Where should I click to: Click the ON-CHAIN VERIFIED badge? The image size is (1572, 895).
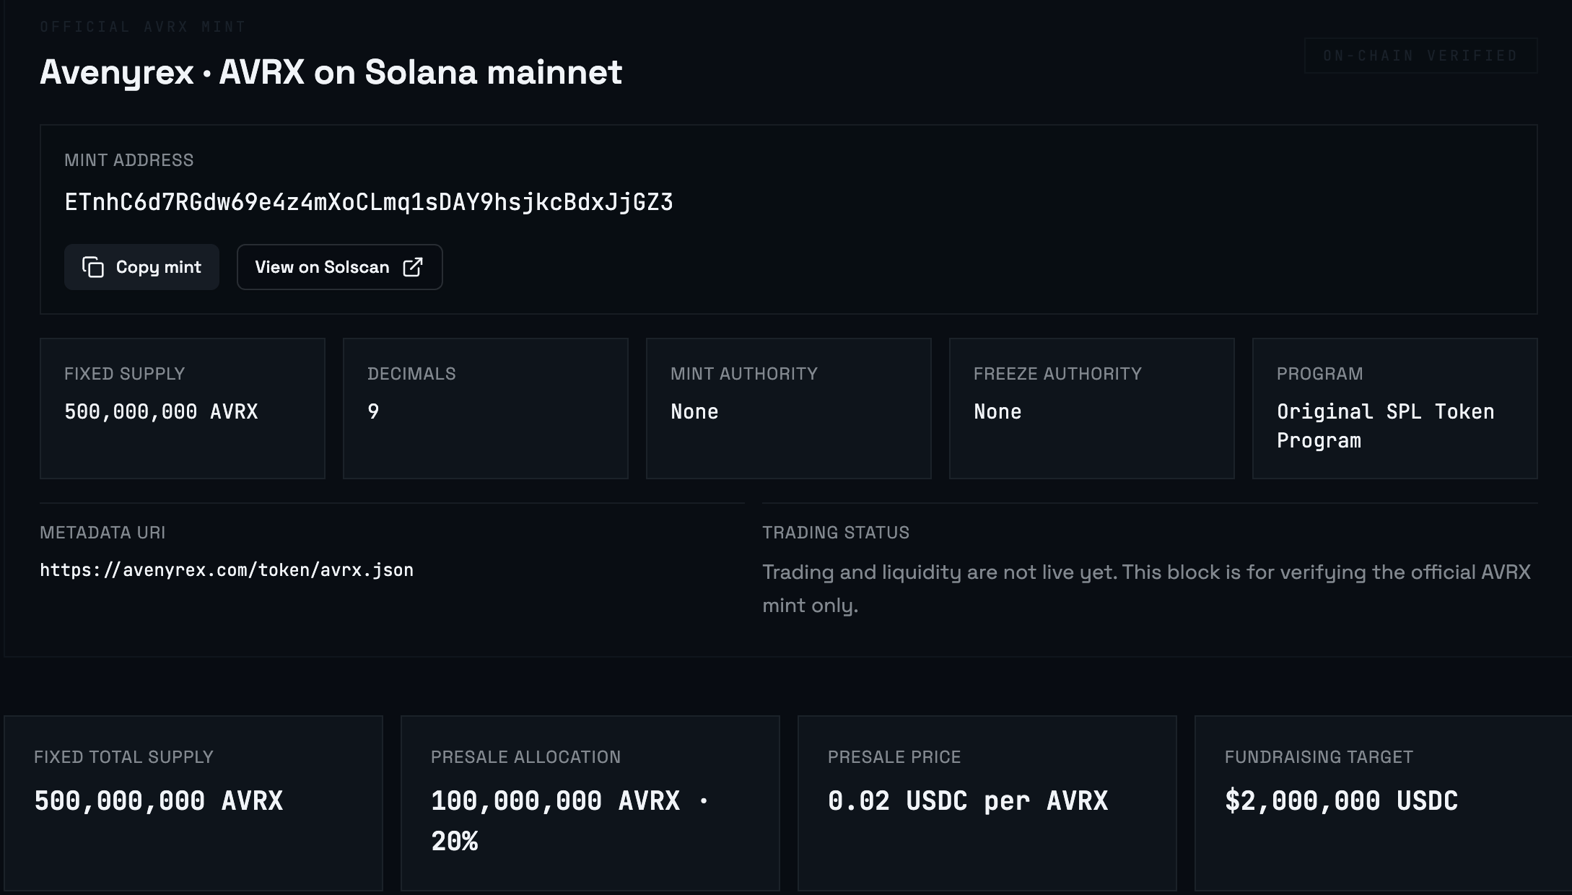point(1420,56)
